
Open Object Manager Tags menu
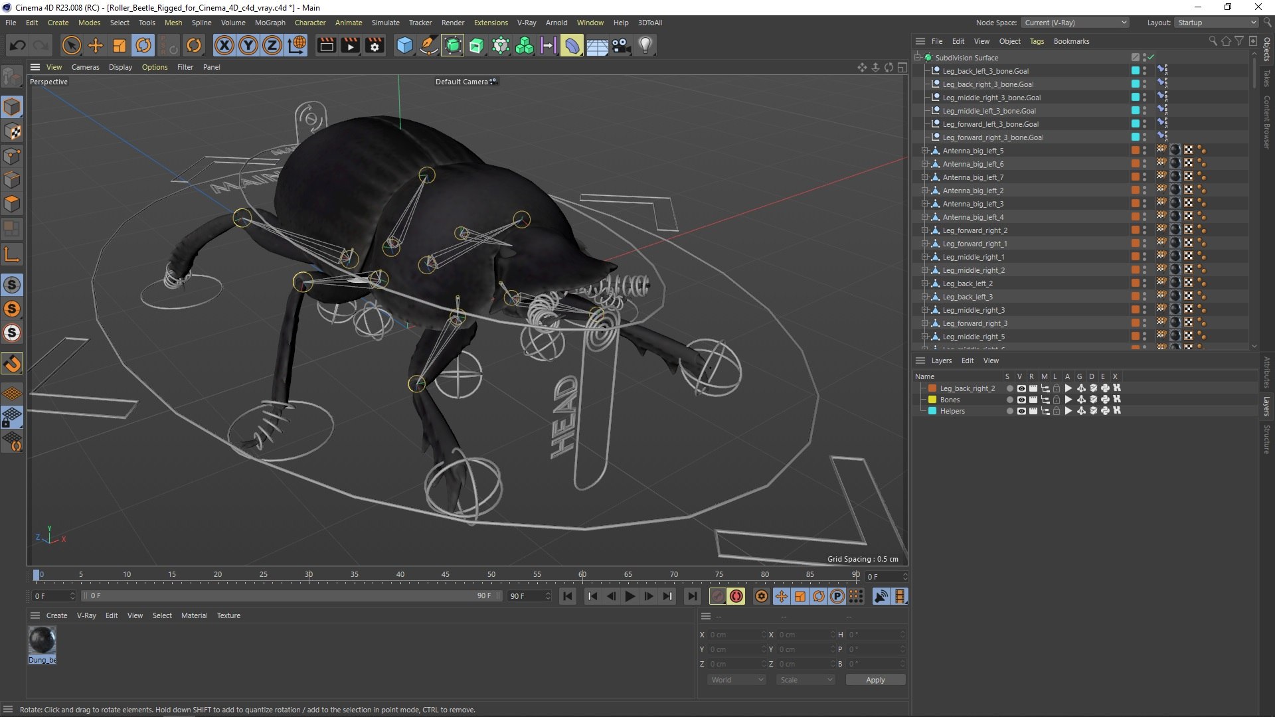click(x=1037, y=41)
